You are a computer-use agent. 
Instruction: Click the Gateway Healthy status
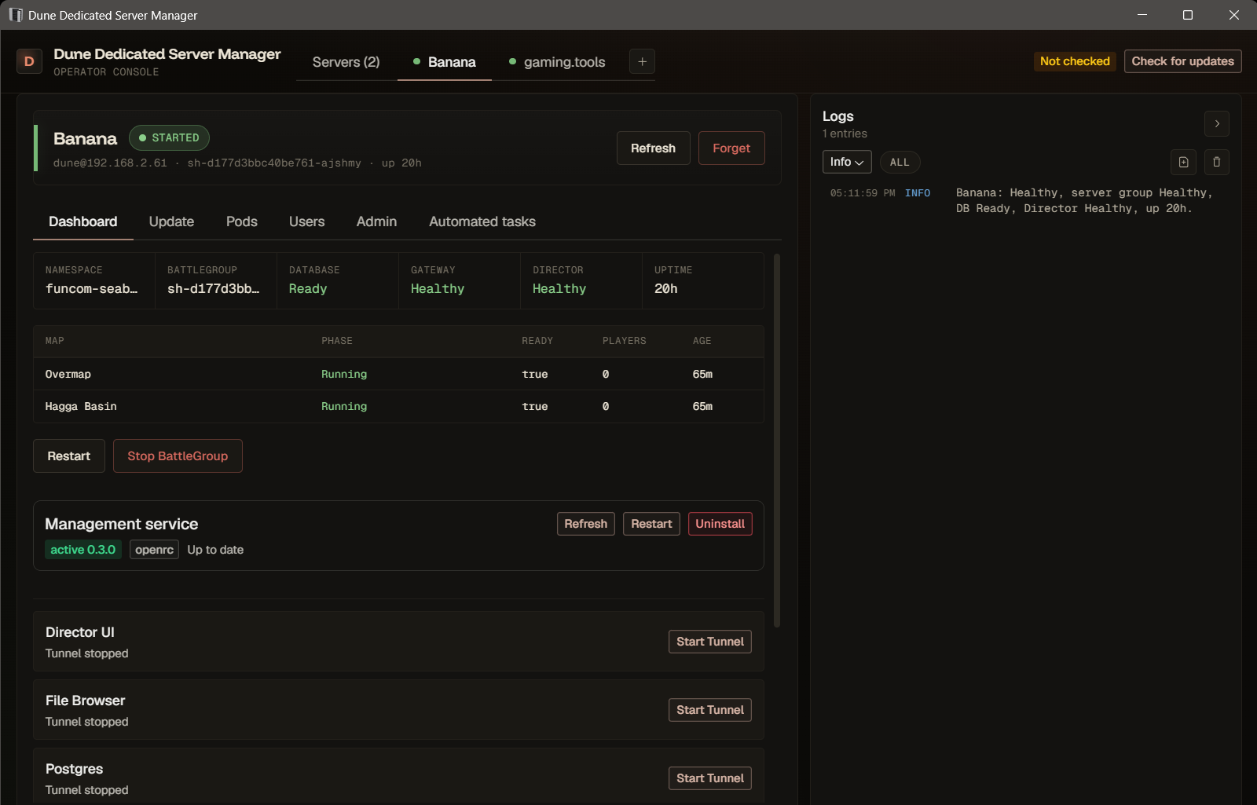(438, 288)
